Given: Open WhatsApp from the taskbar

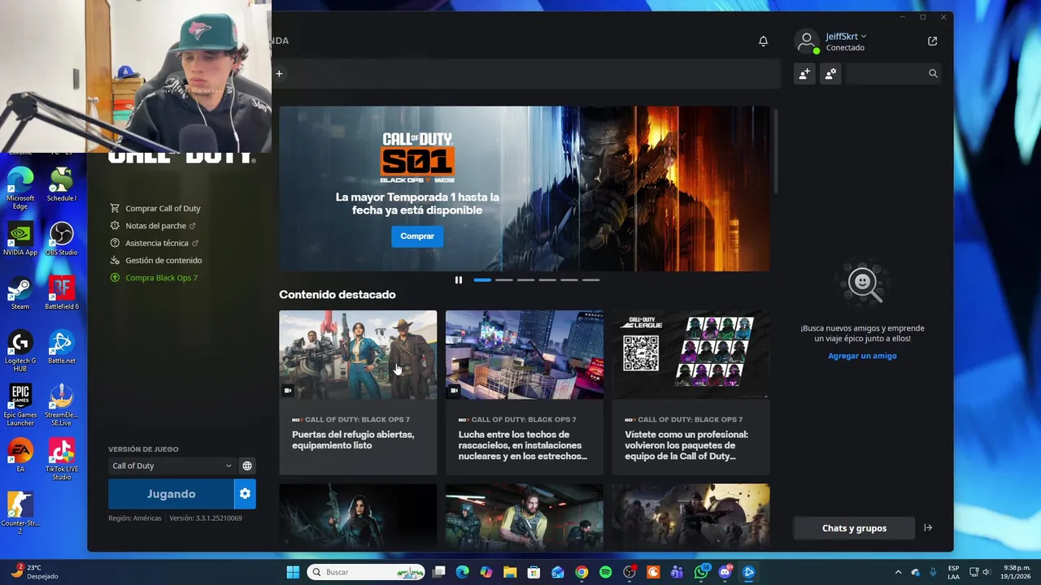Looking at the screenshot, I should [701, 572].
